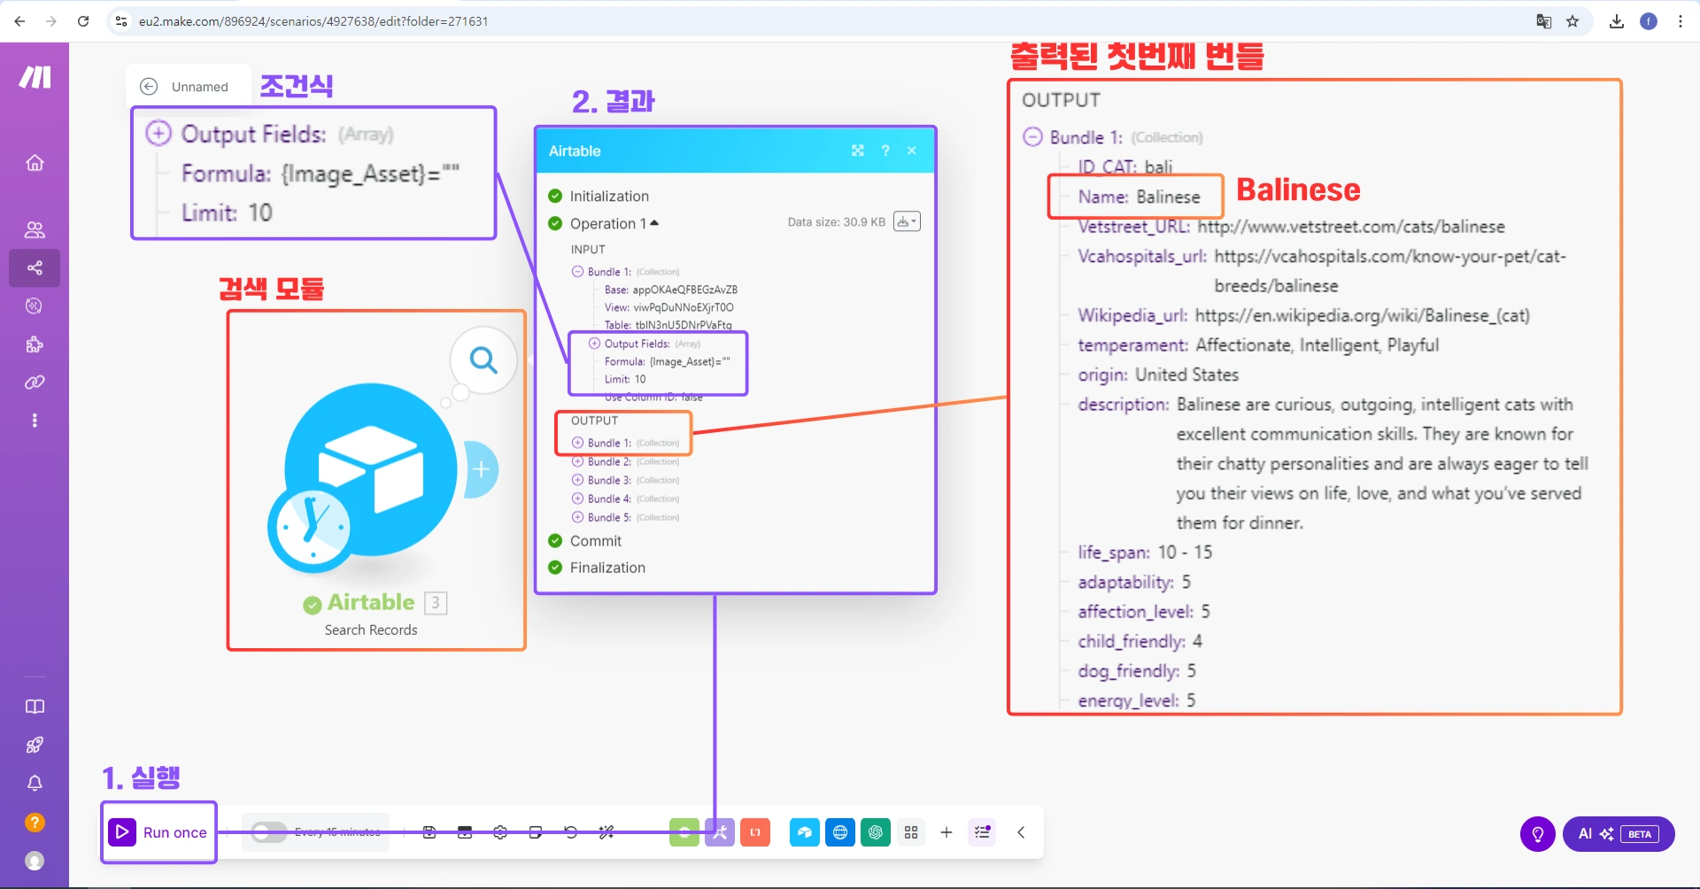Open notifications bell in sidebar

tap(35, 784)
